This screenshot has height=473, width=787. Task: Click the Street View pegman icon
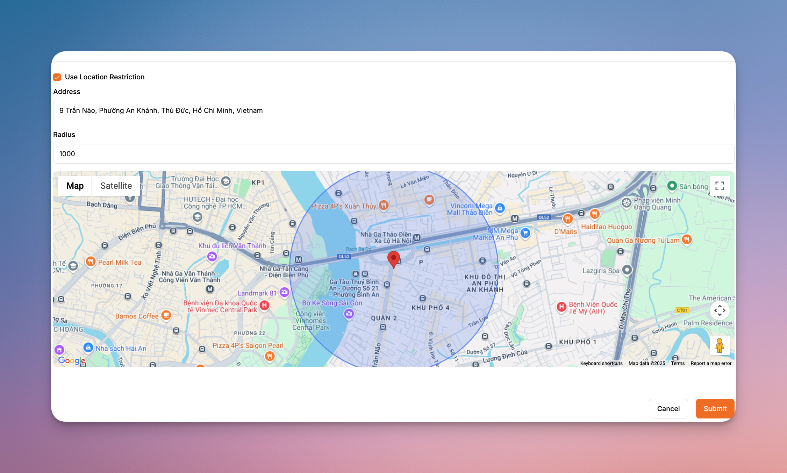pos(720,345)
